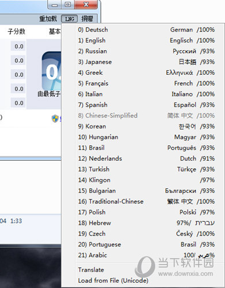Screen dimensions: 225x288
Task: Minimize the application window
Action: [x=55, y=5]
